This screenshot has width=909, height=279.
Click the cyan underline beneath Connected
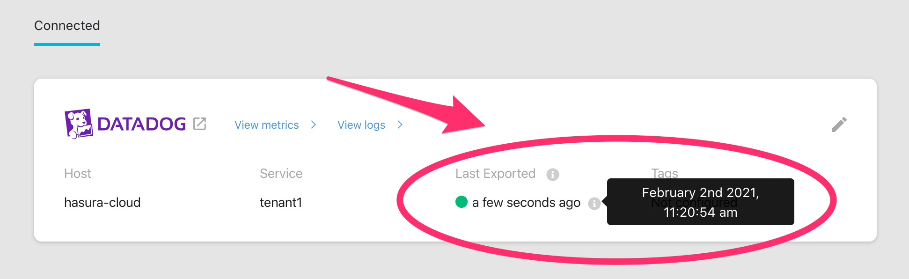tap(66, 44)
